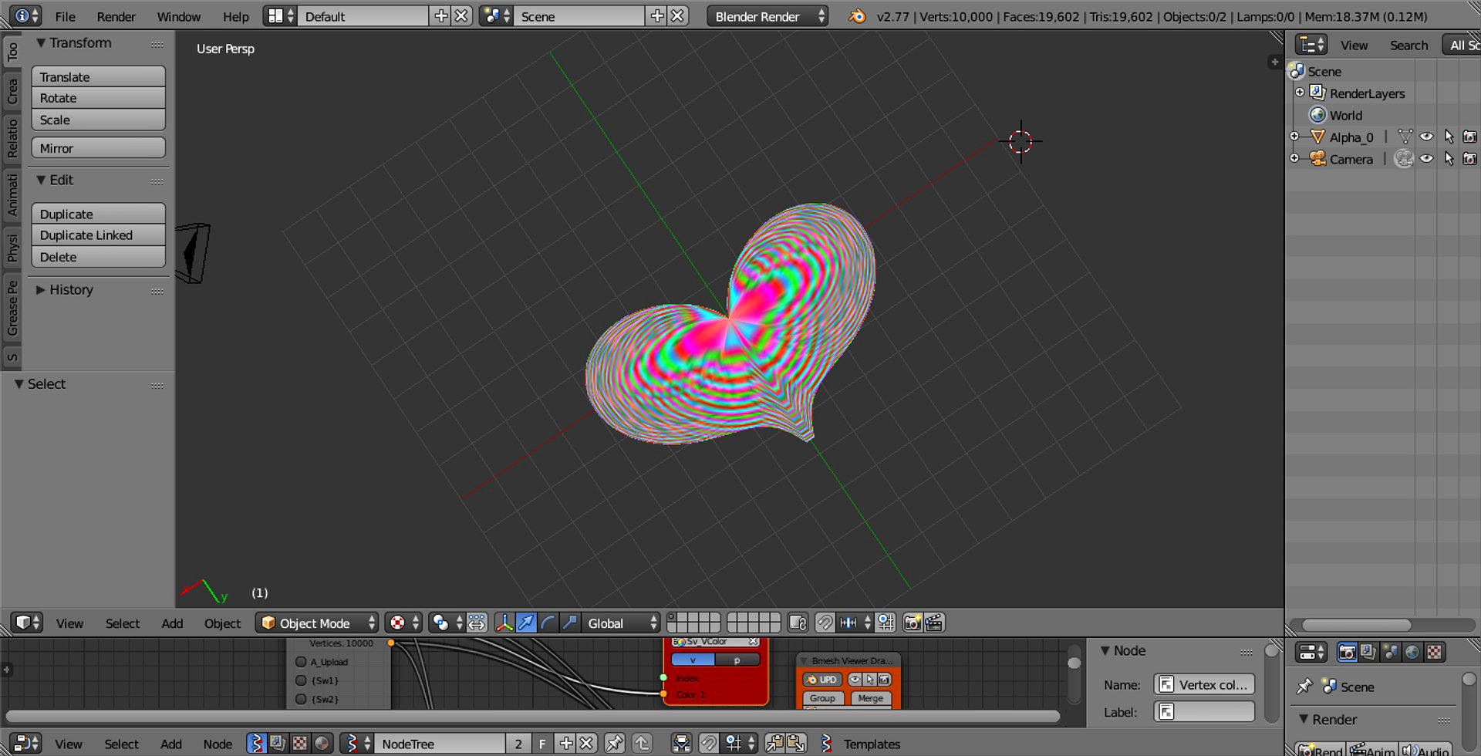Screen dimensions: 1481x756
Task: Open the Render menu
Action: tap(116, 16)
